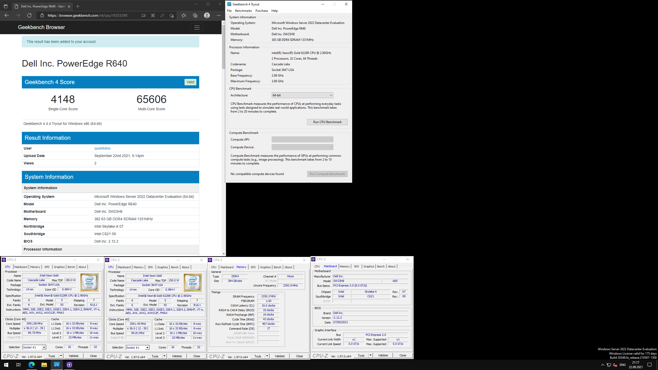Viewport: 658px width, 370px height.
Task: Click Close button in fourth CPU-Z window
Action: (x=403, y=355)
